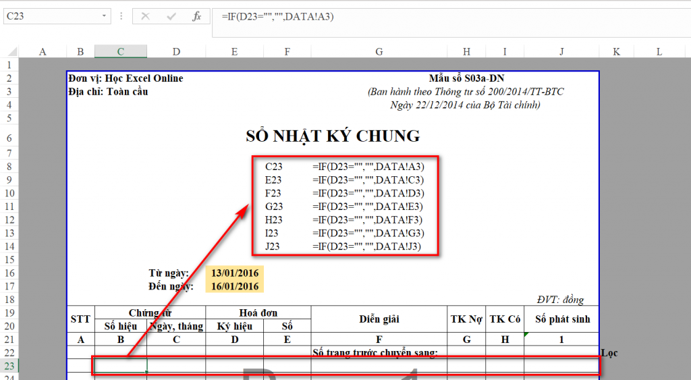Select column K header
691x380 pixels.
(x=617, y=51)
